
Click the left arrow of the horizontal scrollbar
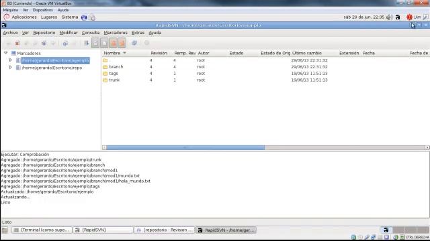tap(104, 147)
